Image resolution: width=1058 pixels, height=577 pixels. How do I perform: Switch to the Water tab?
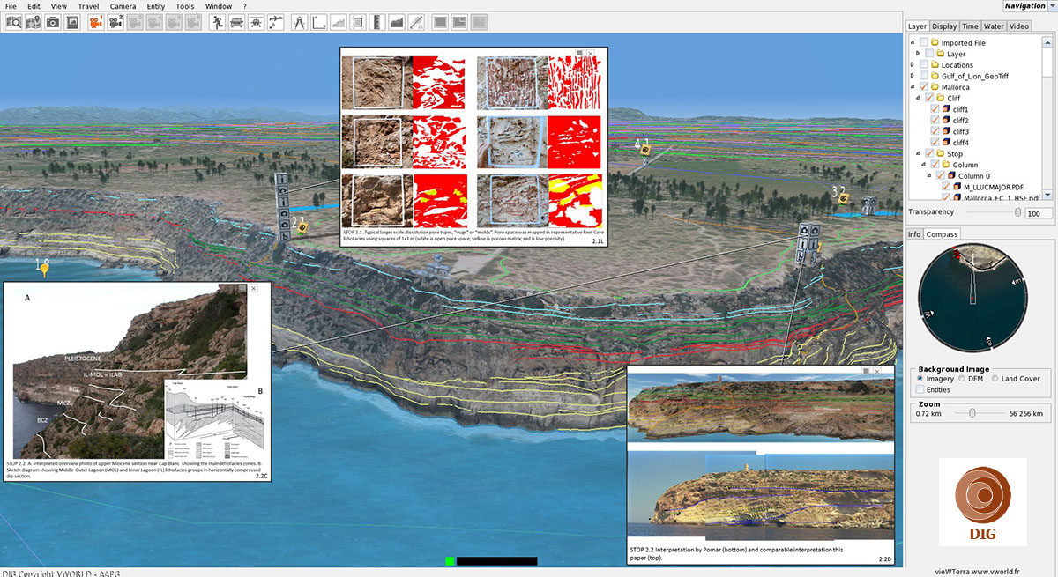994,26
